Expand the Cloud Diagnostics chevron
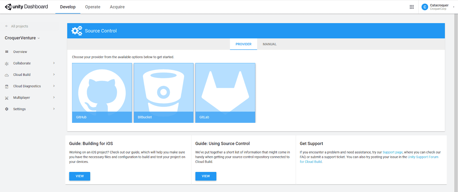 pyautogui.click(x=54, y=86)
